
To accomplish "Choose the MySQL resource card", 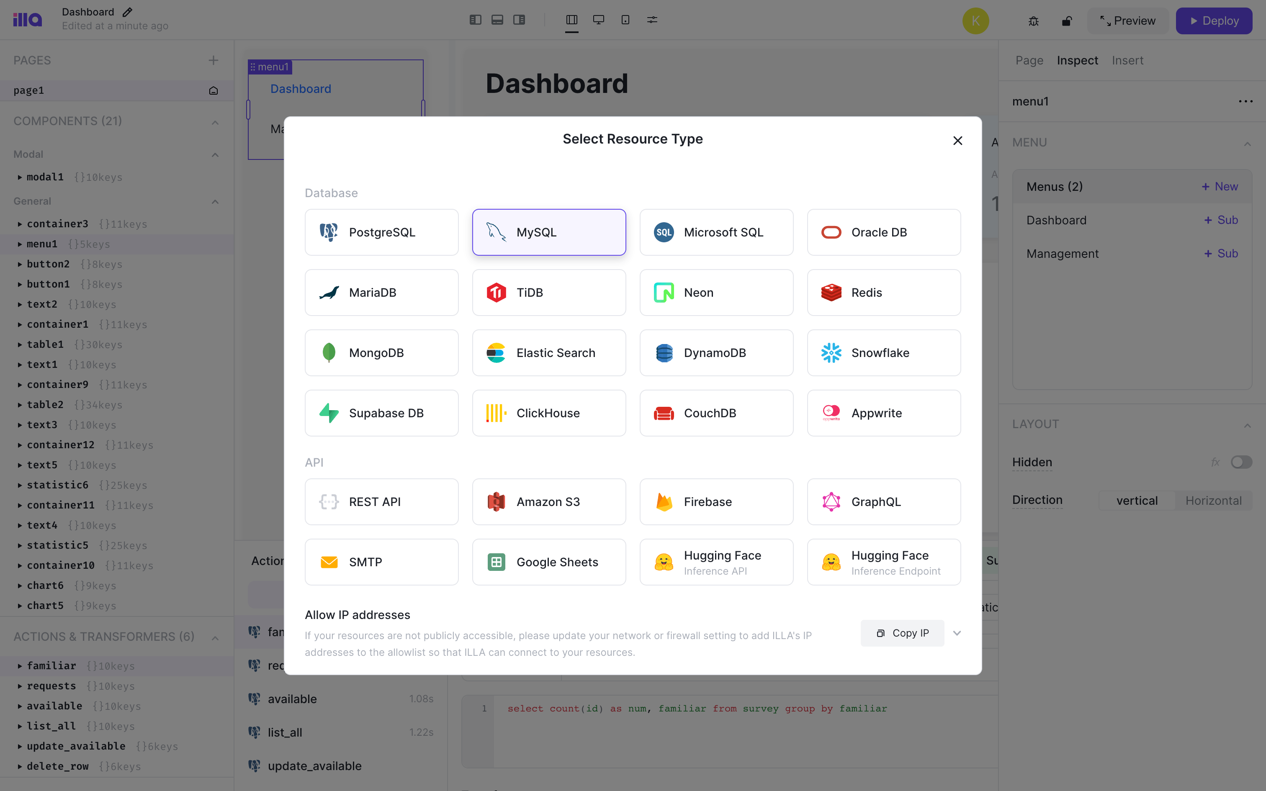I will pyautogui.click(x=549, y=232).
